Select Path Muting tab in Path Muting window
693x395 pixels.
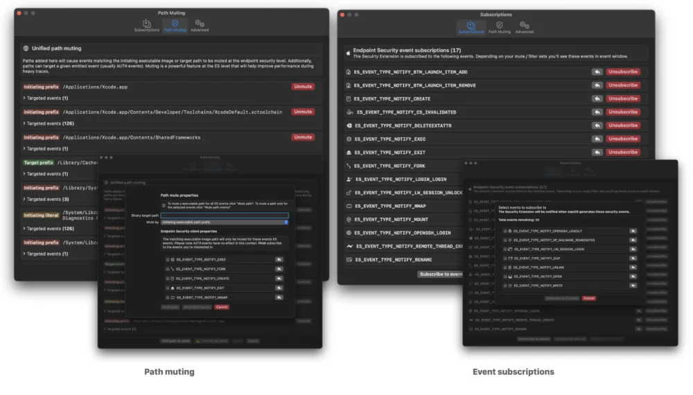tap(175, 26)
